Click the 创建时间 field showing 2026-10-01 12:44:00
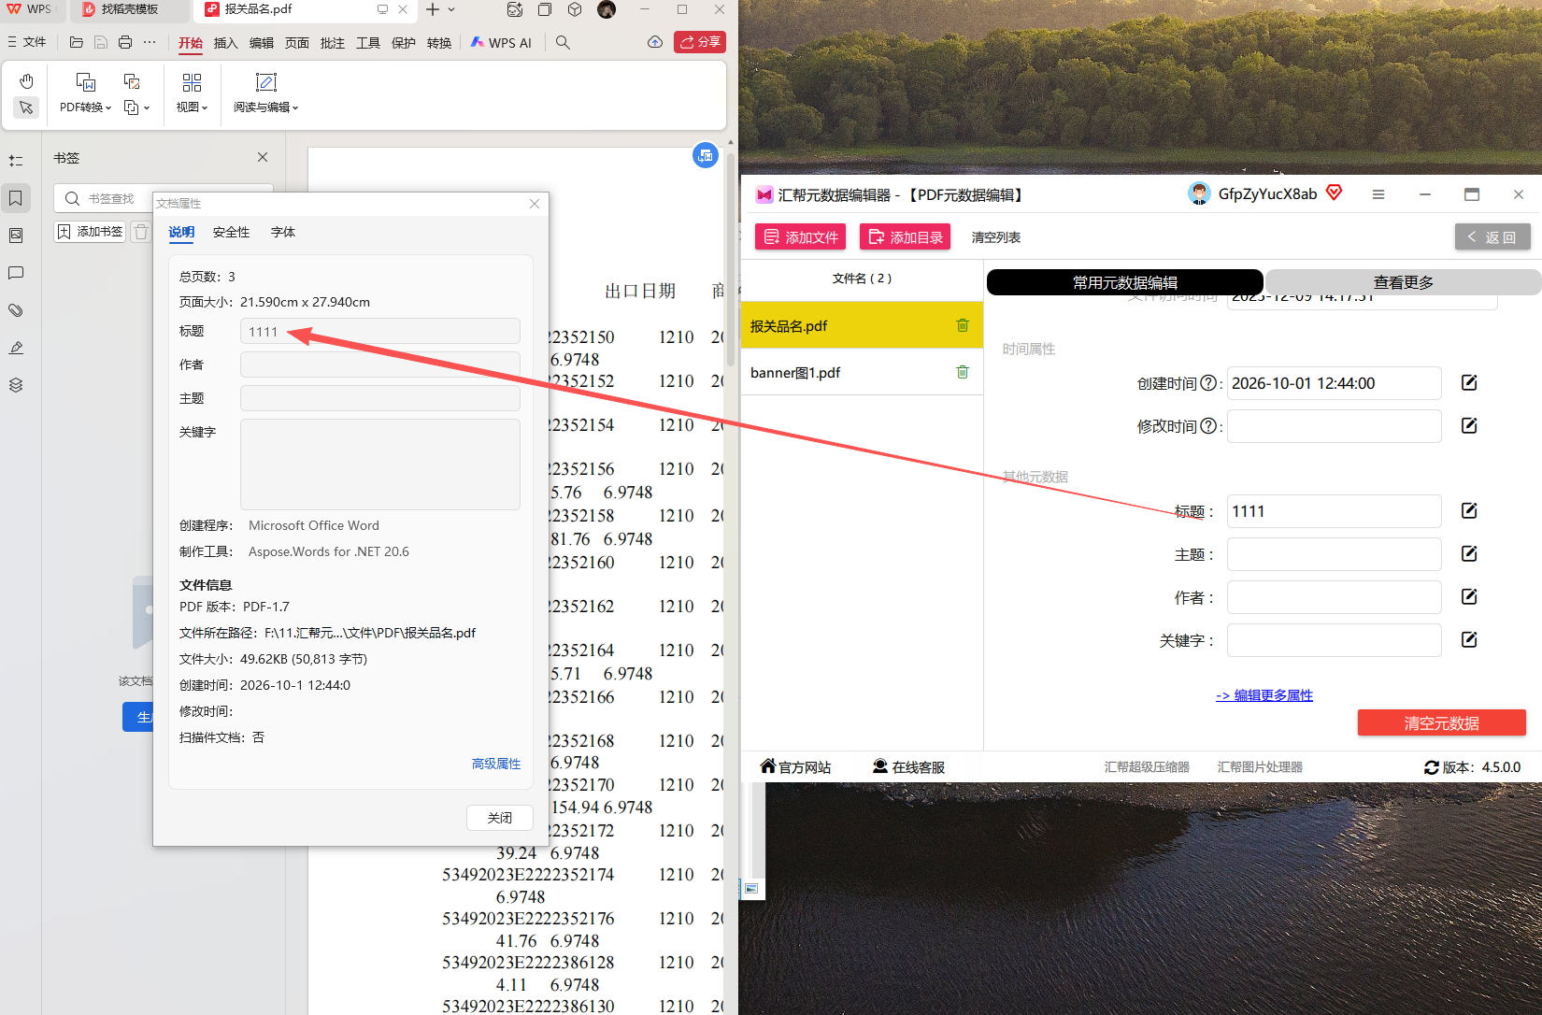Screen dimensions: 1542x1015 tap(1335, 383)
